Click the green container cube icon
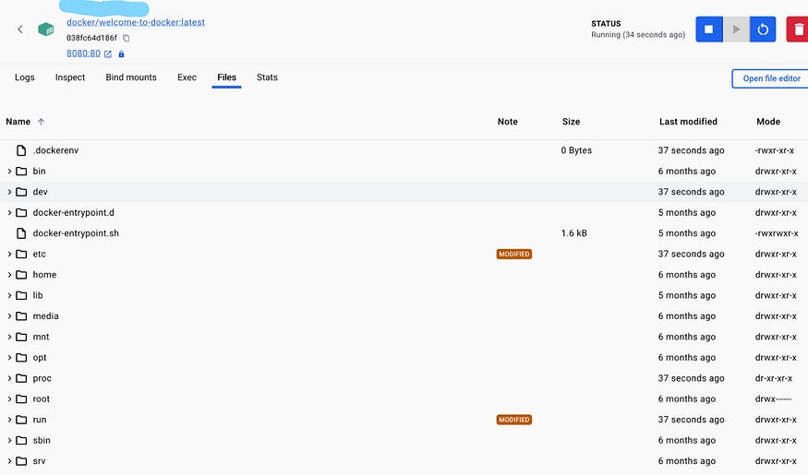Image resolution: width=808 pixels, height=475 pixels. pyautogui.click(x=46, y=30)
